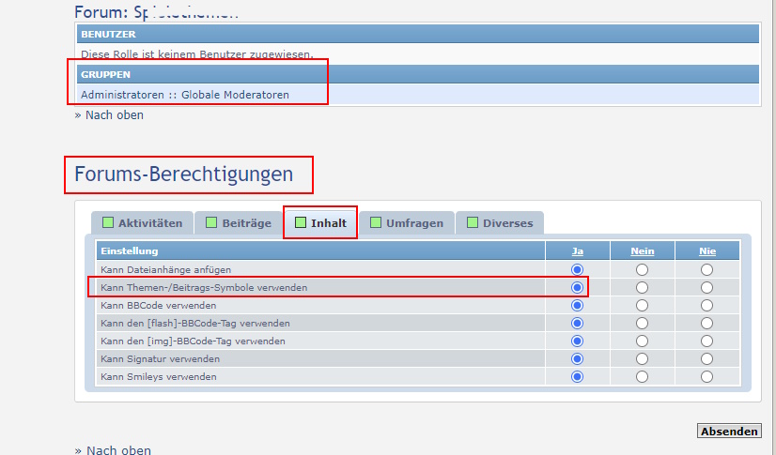
Task: Choose Nein for the [img]-BBCode-Tag setting
Action: 642,341
